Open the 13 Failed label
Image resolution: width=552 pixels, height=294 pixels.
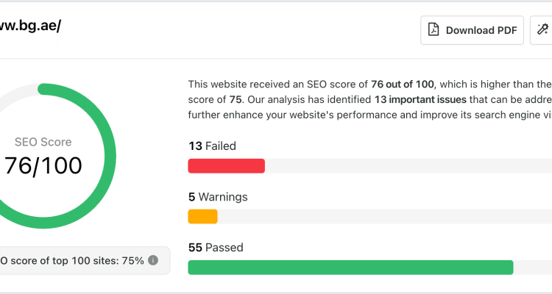coord(212,146)
